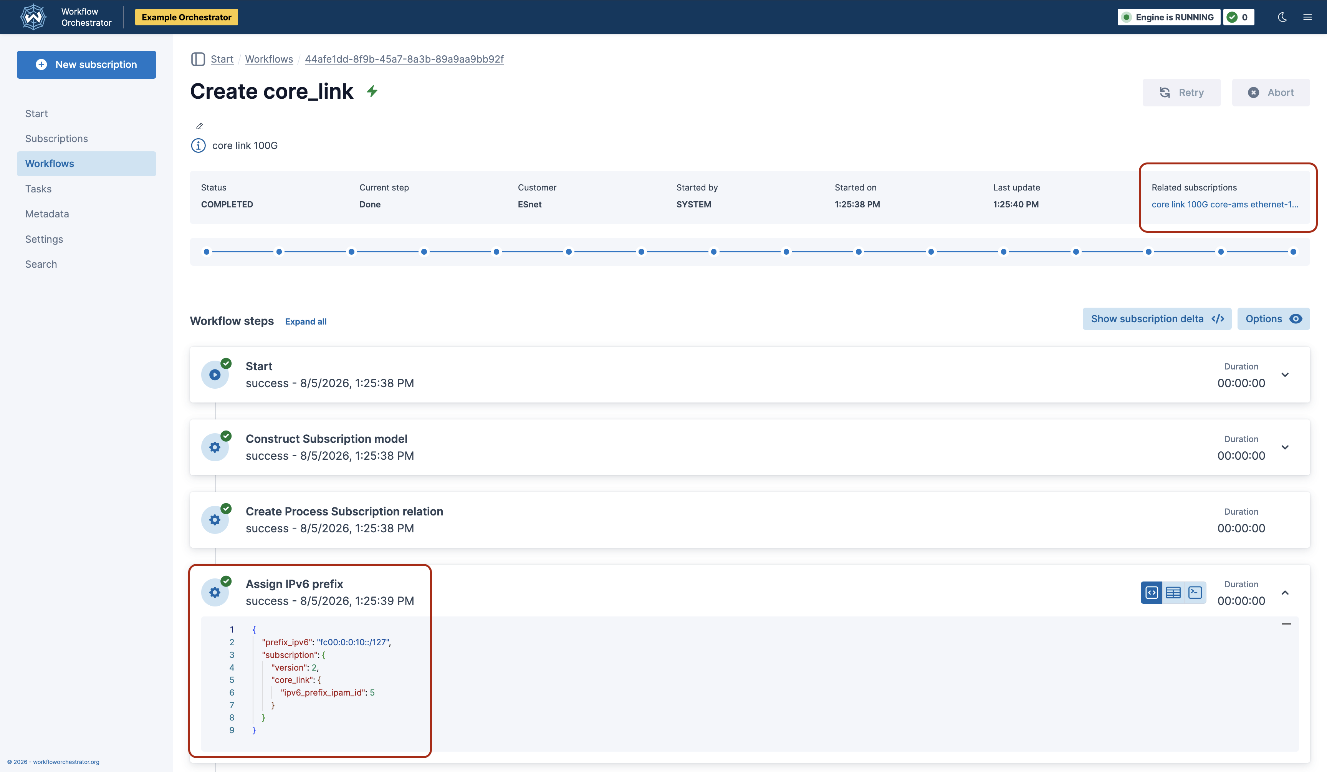The width and height of the screenshot is (1327, 772).
Task: Click Create Process Subscription relation title
Action: click(x=344, y=511)
